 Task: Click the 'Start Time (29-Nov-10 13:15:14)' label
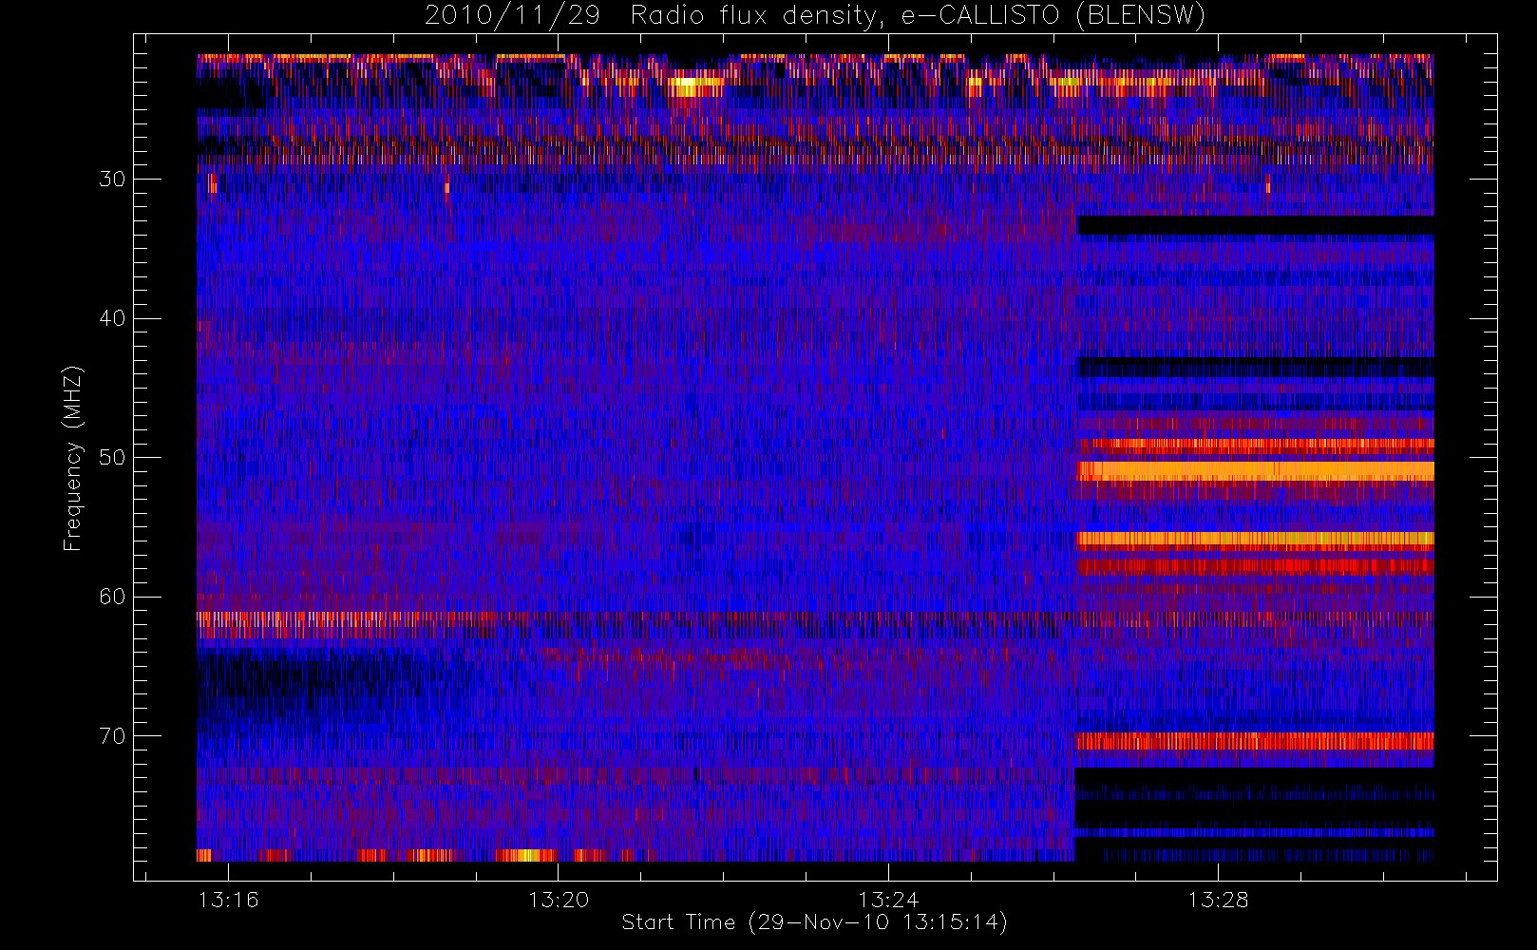(815, 922)
